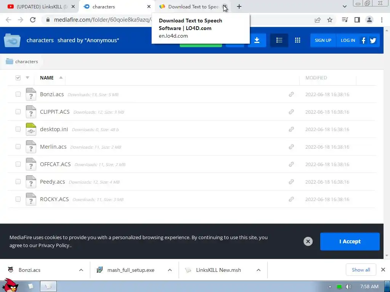Screen dimensions: 390x292
Task: Check the desktop.ini checkbox
Action: click(x=18, y=129)
